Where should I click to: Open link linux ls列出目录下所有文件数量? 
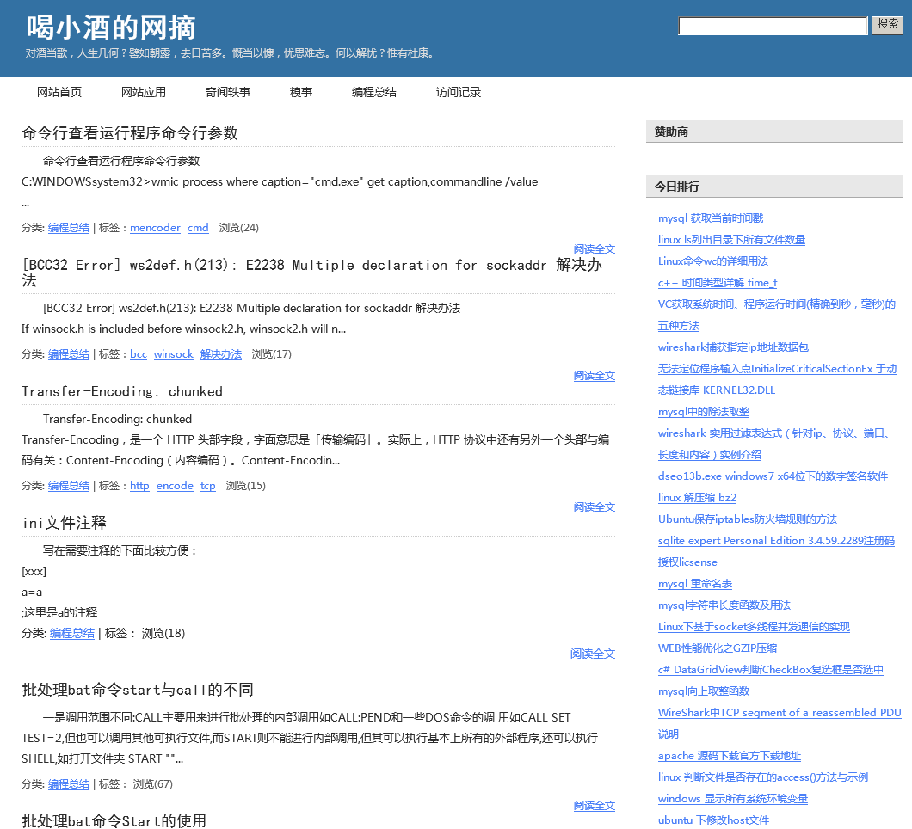[731, 240]
